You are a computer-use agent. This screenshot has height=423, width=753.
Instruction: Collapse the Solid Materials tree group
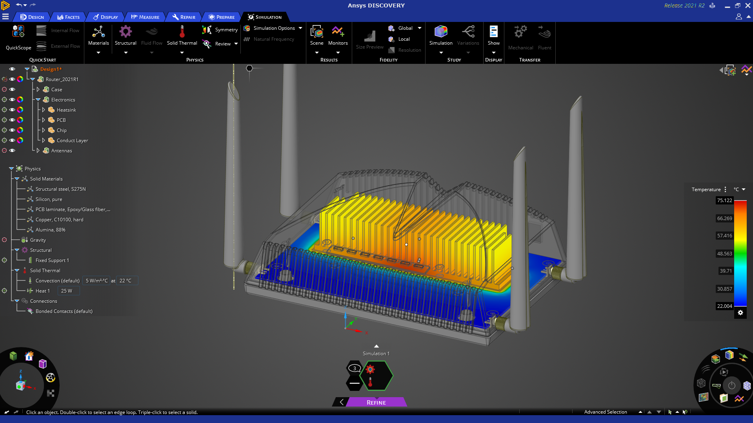point(17,179)
